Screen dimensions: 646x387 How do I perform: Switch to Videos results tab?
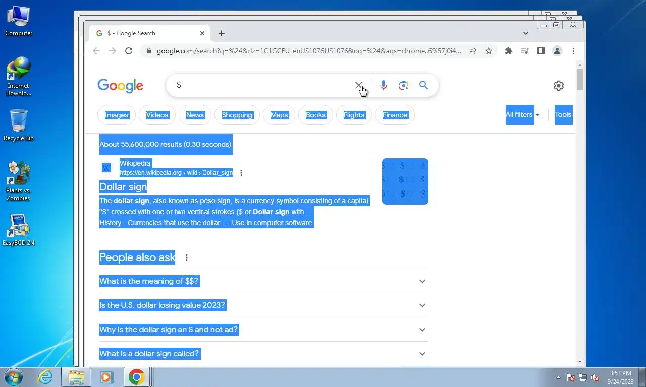pos(157,115)
